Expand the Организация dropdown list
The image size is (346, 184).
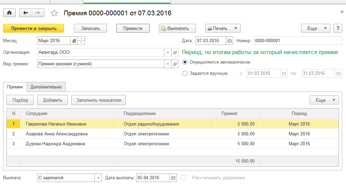coord(168,52)
